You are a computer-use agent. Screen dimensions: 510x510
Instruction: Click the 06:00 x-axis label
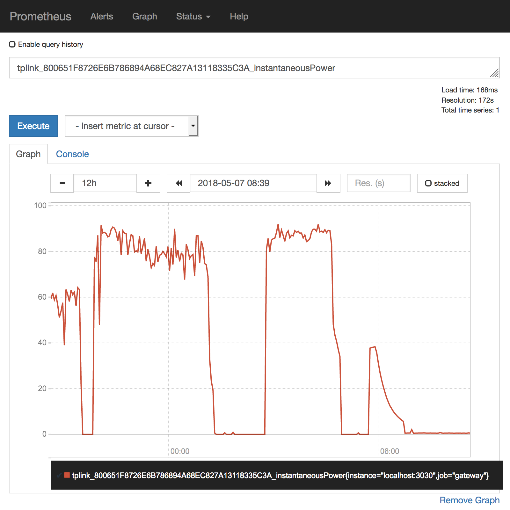(390, 451)
